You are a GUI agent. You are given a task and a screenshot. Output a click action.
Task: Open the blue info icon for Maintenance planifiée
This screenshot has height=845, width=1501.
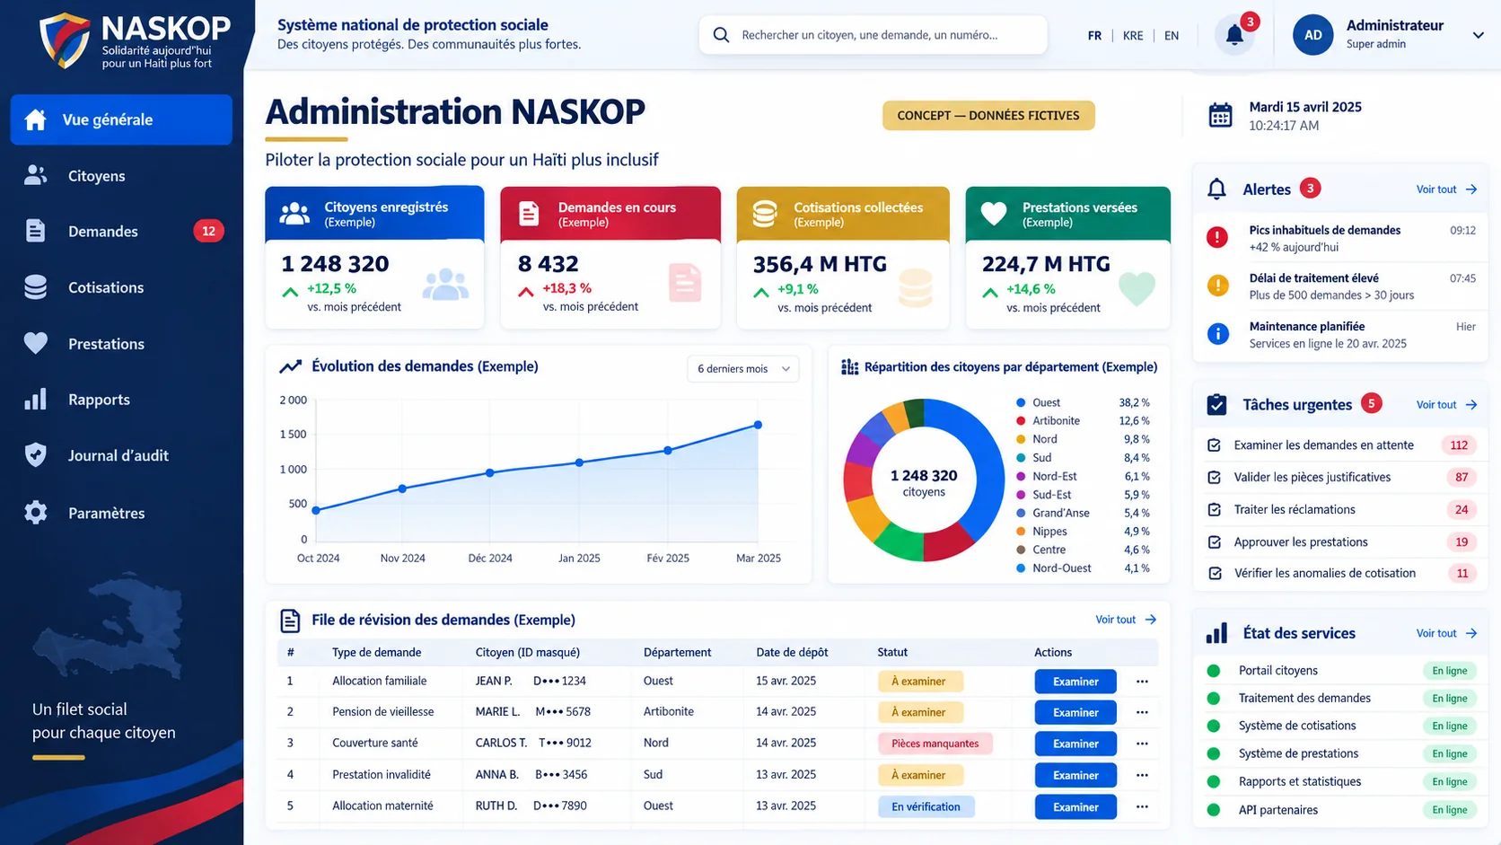(1217, 334)
